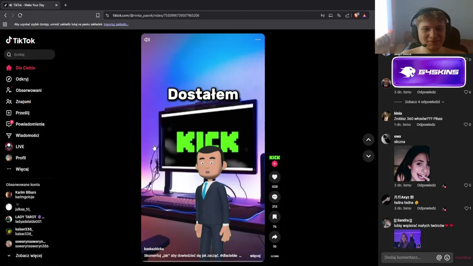
Task: Open Sandra's profile avatar
Action: pos(386,223)
